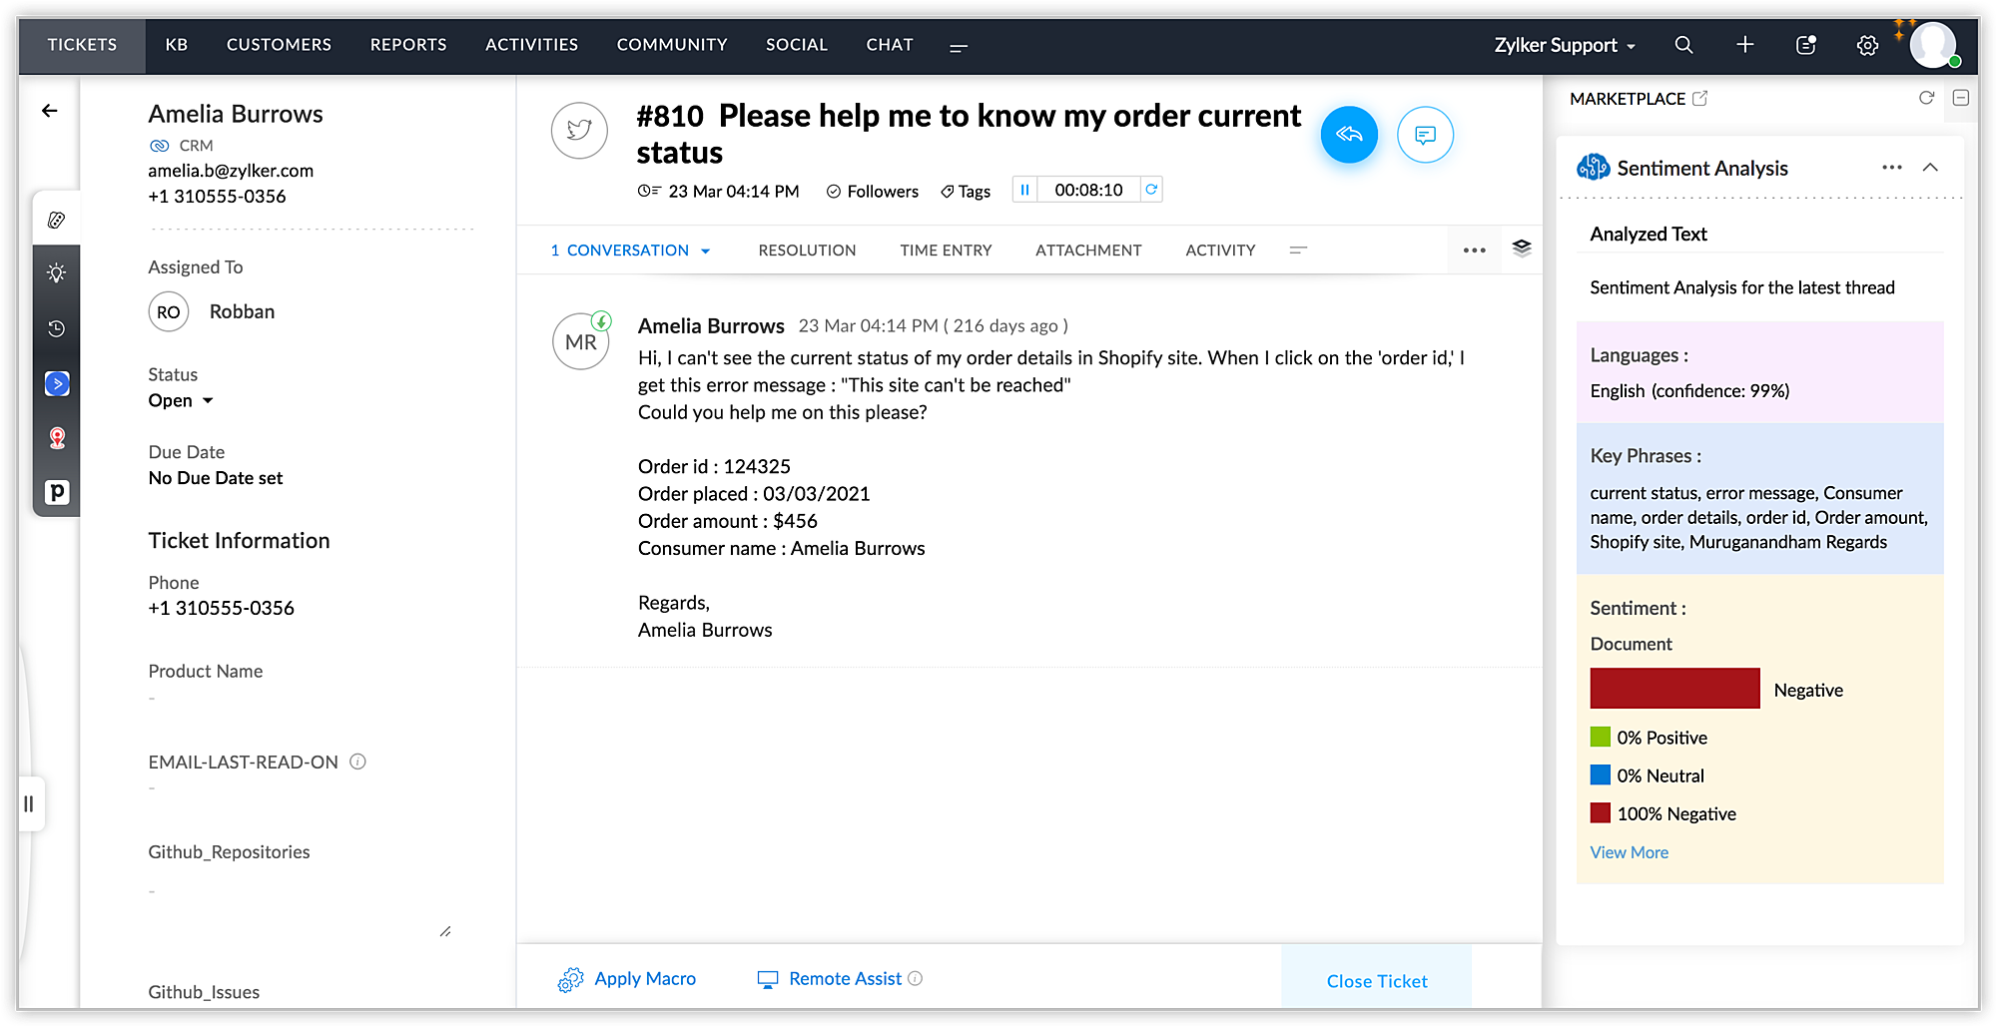Click the Twitter channel icon
The width and height of the screenshot is (1997, 1027).
coord(579,131)
